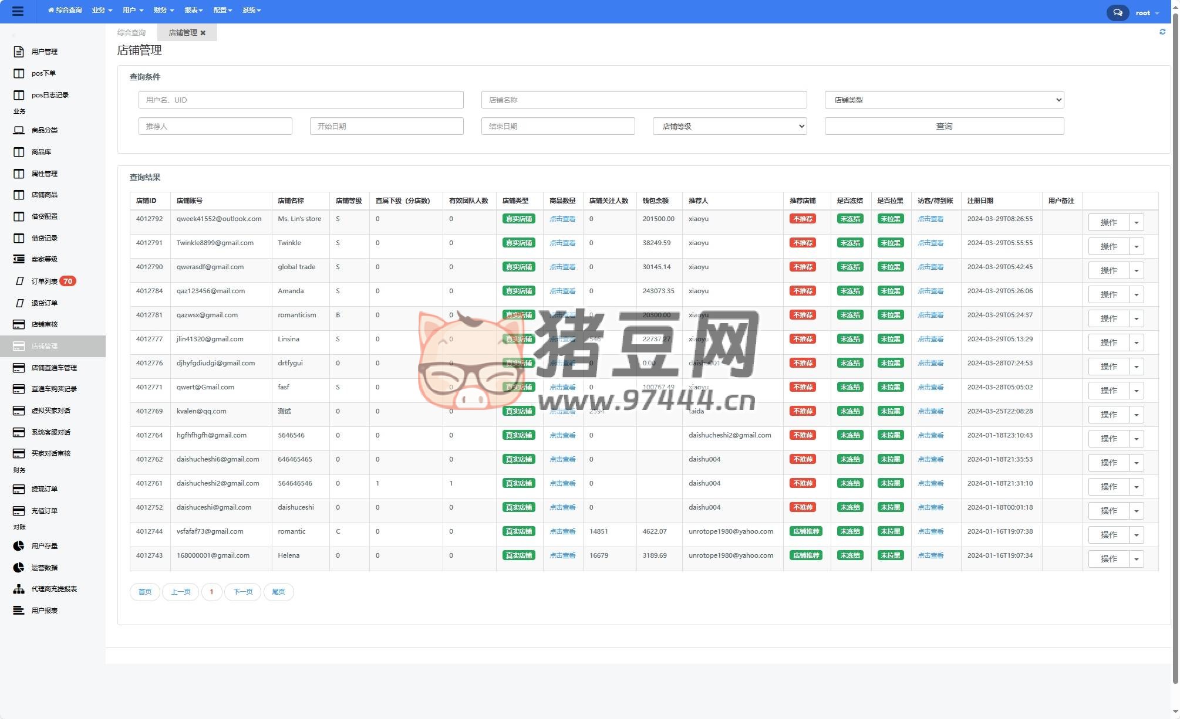1180x719 pixels.
Task: Expand the 店铺等级 dropdown
Action: coord(729,126)
